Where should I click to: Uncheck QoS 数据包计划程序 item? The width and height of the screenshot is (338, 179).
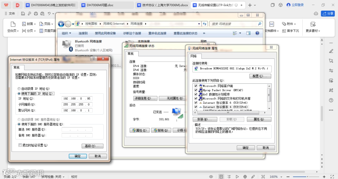coord(196,94)
